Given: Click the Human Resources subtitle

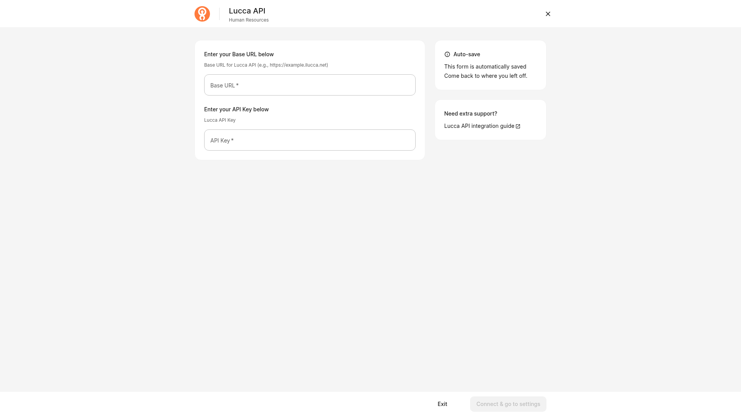Looking at the screenshot, I should [249, 20].
